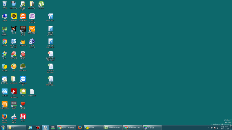The width and height of the screenshot is (232, 130).
Task: Launch the TeamViewer 12 shortcut
Action: (23, 81)
